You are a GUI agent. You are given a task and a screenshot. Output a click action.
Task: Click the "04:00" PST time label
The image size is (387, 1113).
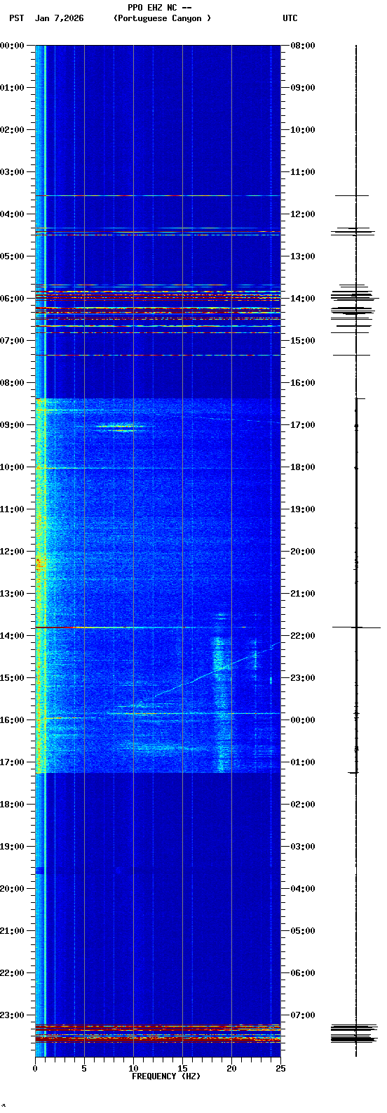[x=13, y=214]
